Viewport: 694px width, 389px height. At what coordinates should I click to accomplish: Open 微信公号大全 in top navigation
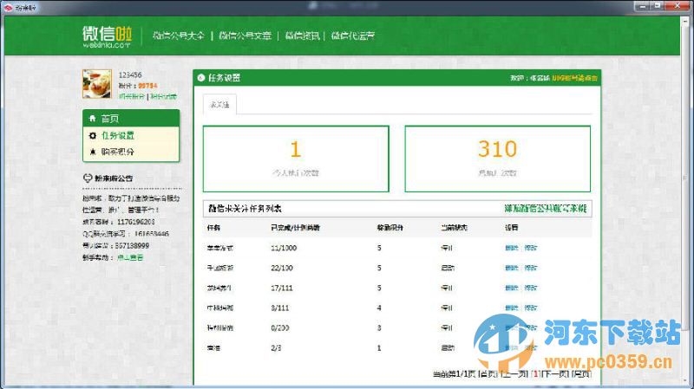(179, 36)
